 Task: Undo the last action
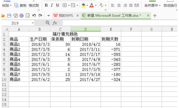[x=34, y=15]
